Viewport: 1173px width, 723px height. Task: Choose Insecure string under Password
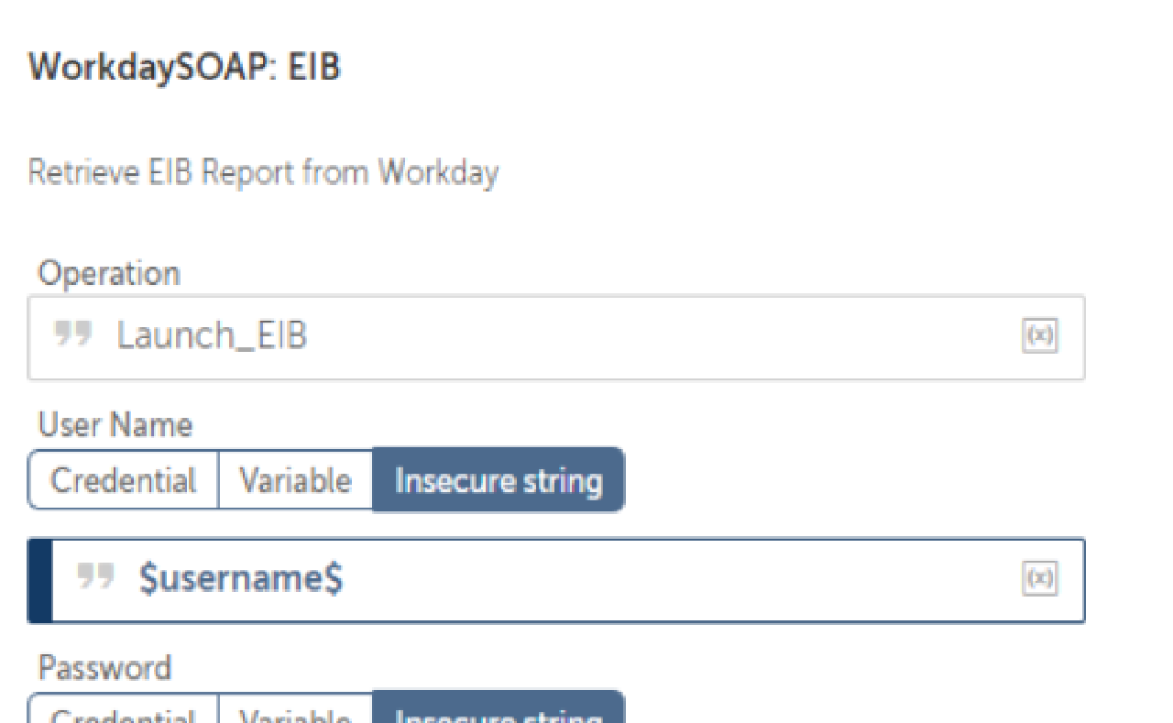click(x=499, y=713)
